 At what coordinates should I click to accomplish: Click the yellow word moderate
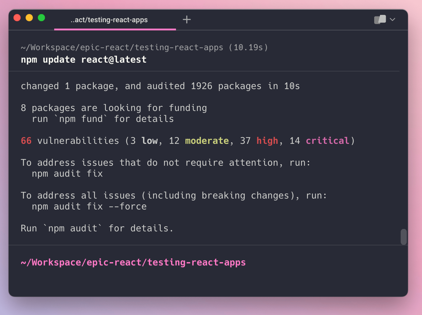tap(207, 141)
